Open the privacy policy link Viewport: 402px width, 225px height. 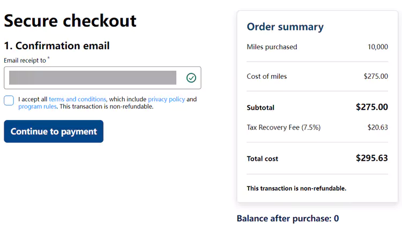[x=166, y=99]
